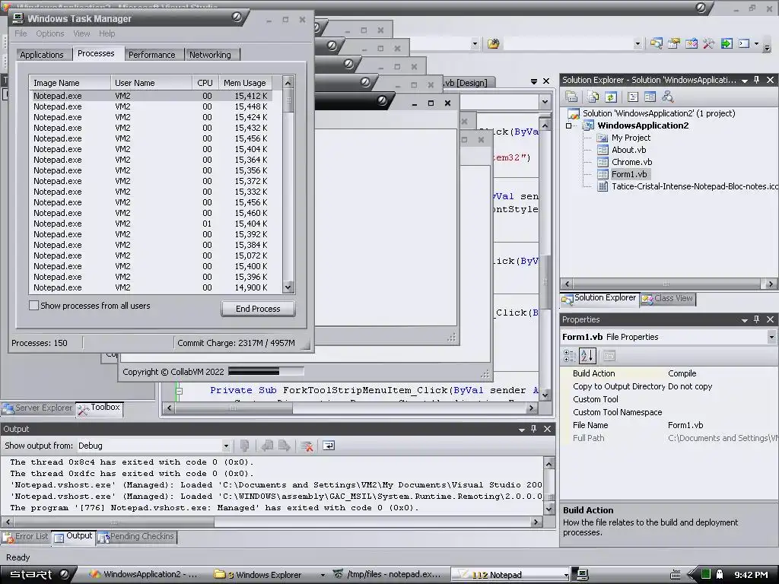Select Notepad.exe process using 15,072 K
The width and height of the screenshot is (779, 584).
151,255
